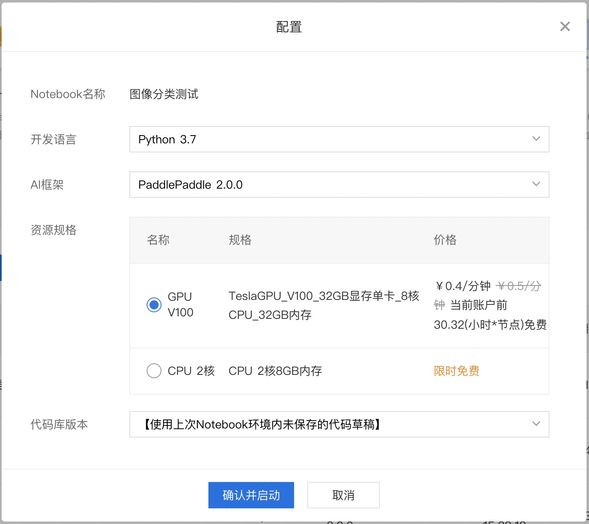The width and height of the screenshot is (589, 524).
Task: Click the GPU V100 name text
Action: tap(180, 305)
